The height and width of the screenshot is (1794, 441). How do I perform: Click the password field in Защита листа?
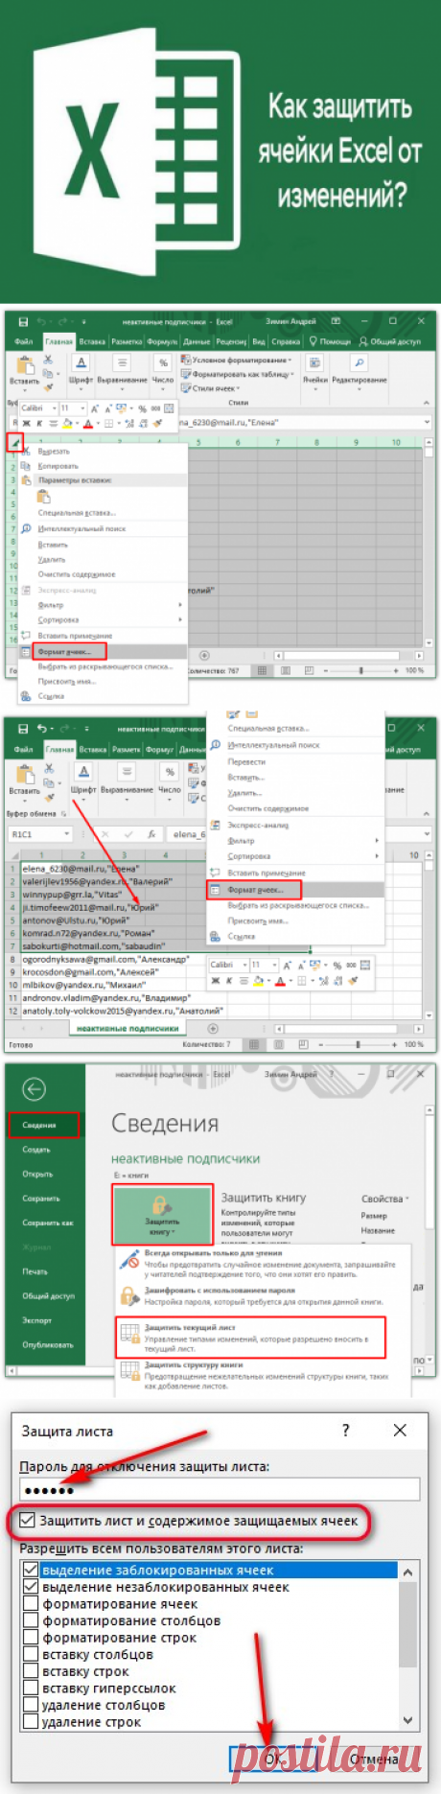coord(220,1489)
